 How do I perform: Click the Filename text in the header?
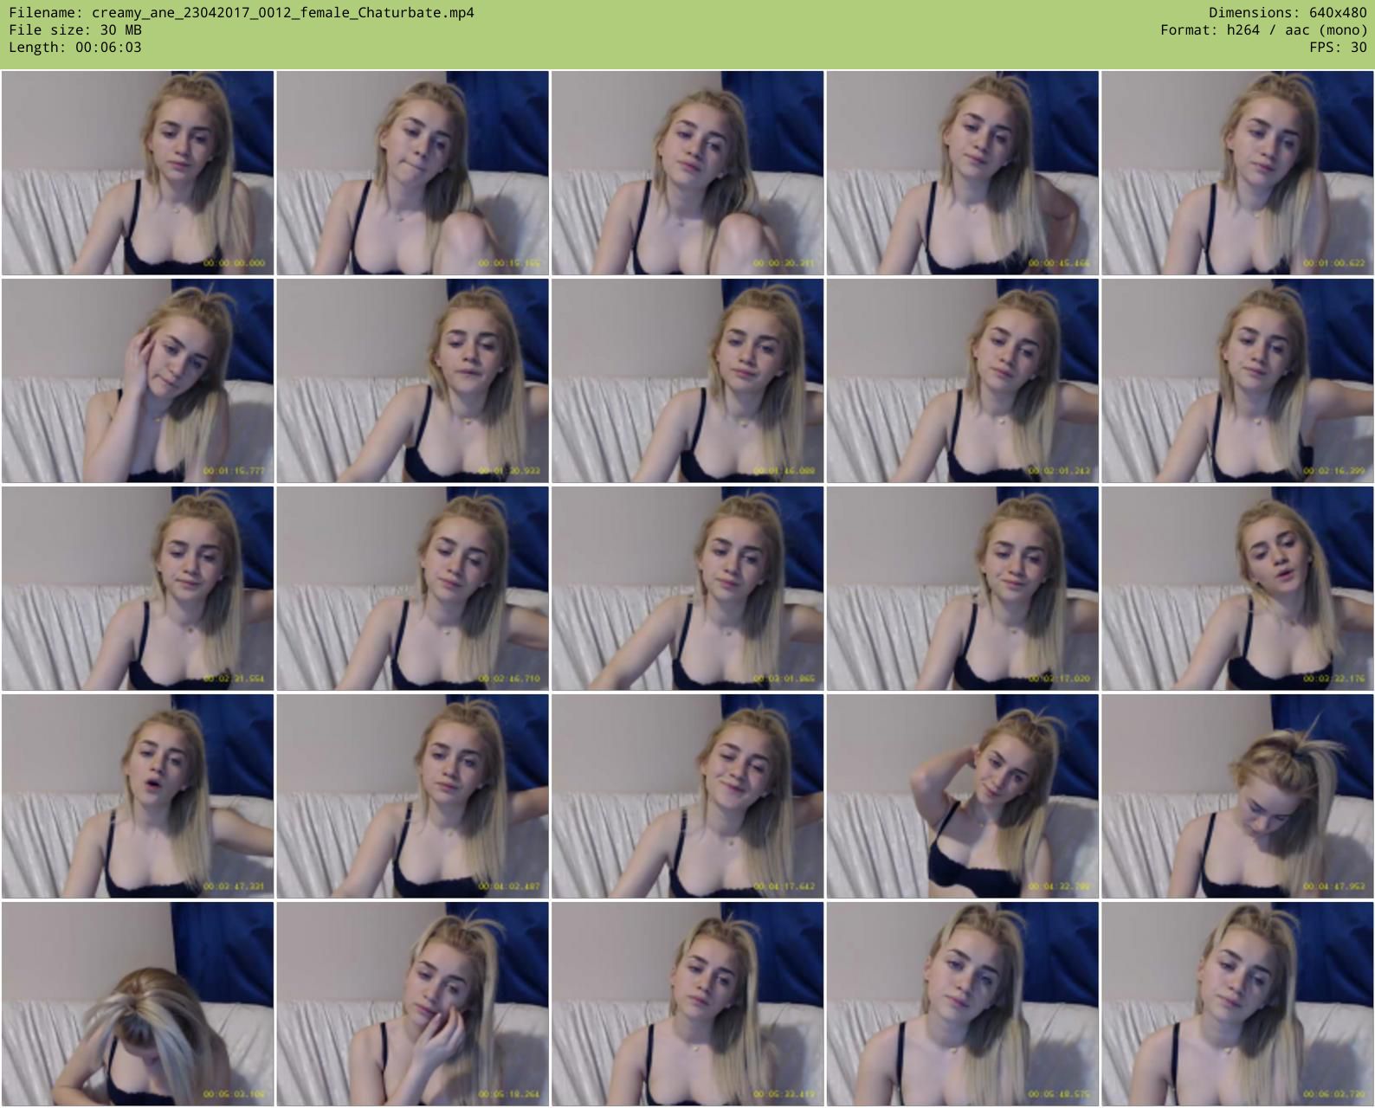point(242,13)
